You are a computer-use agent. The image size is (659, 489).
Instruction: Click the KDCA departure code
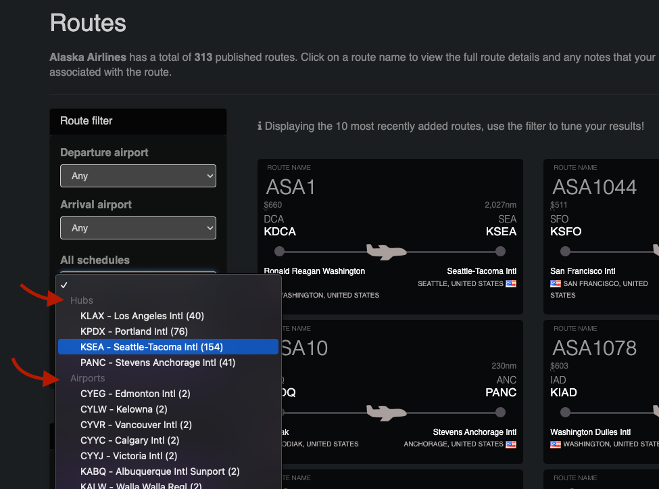[280, 232]
